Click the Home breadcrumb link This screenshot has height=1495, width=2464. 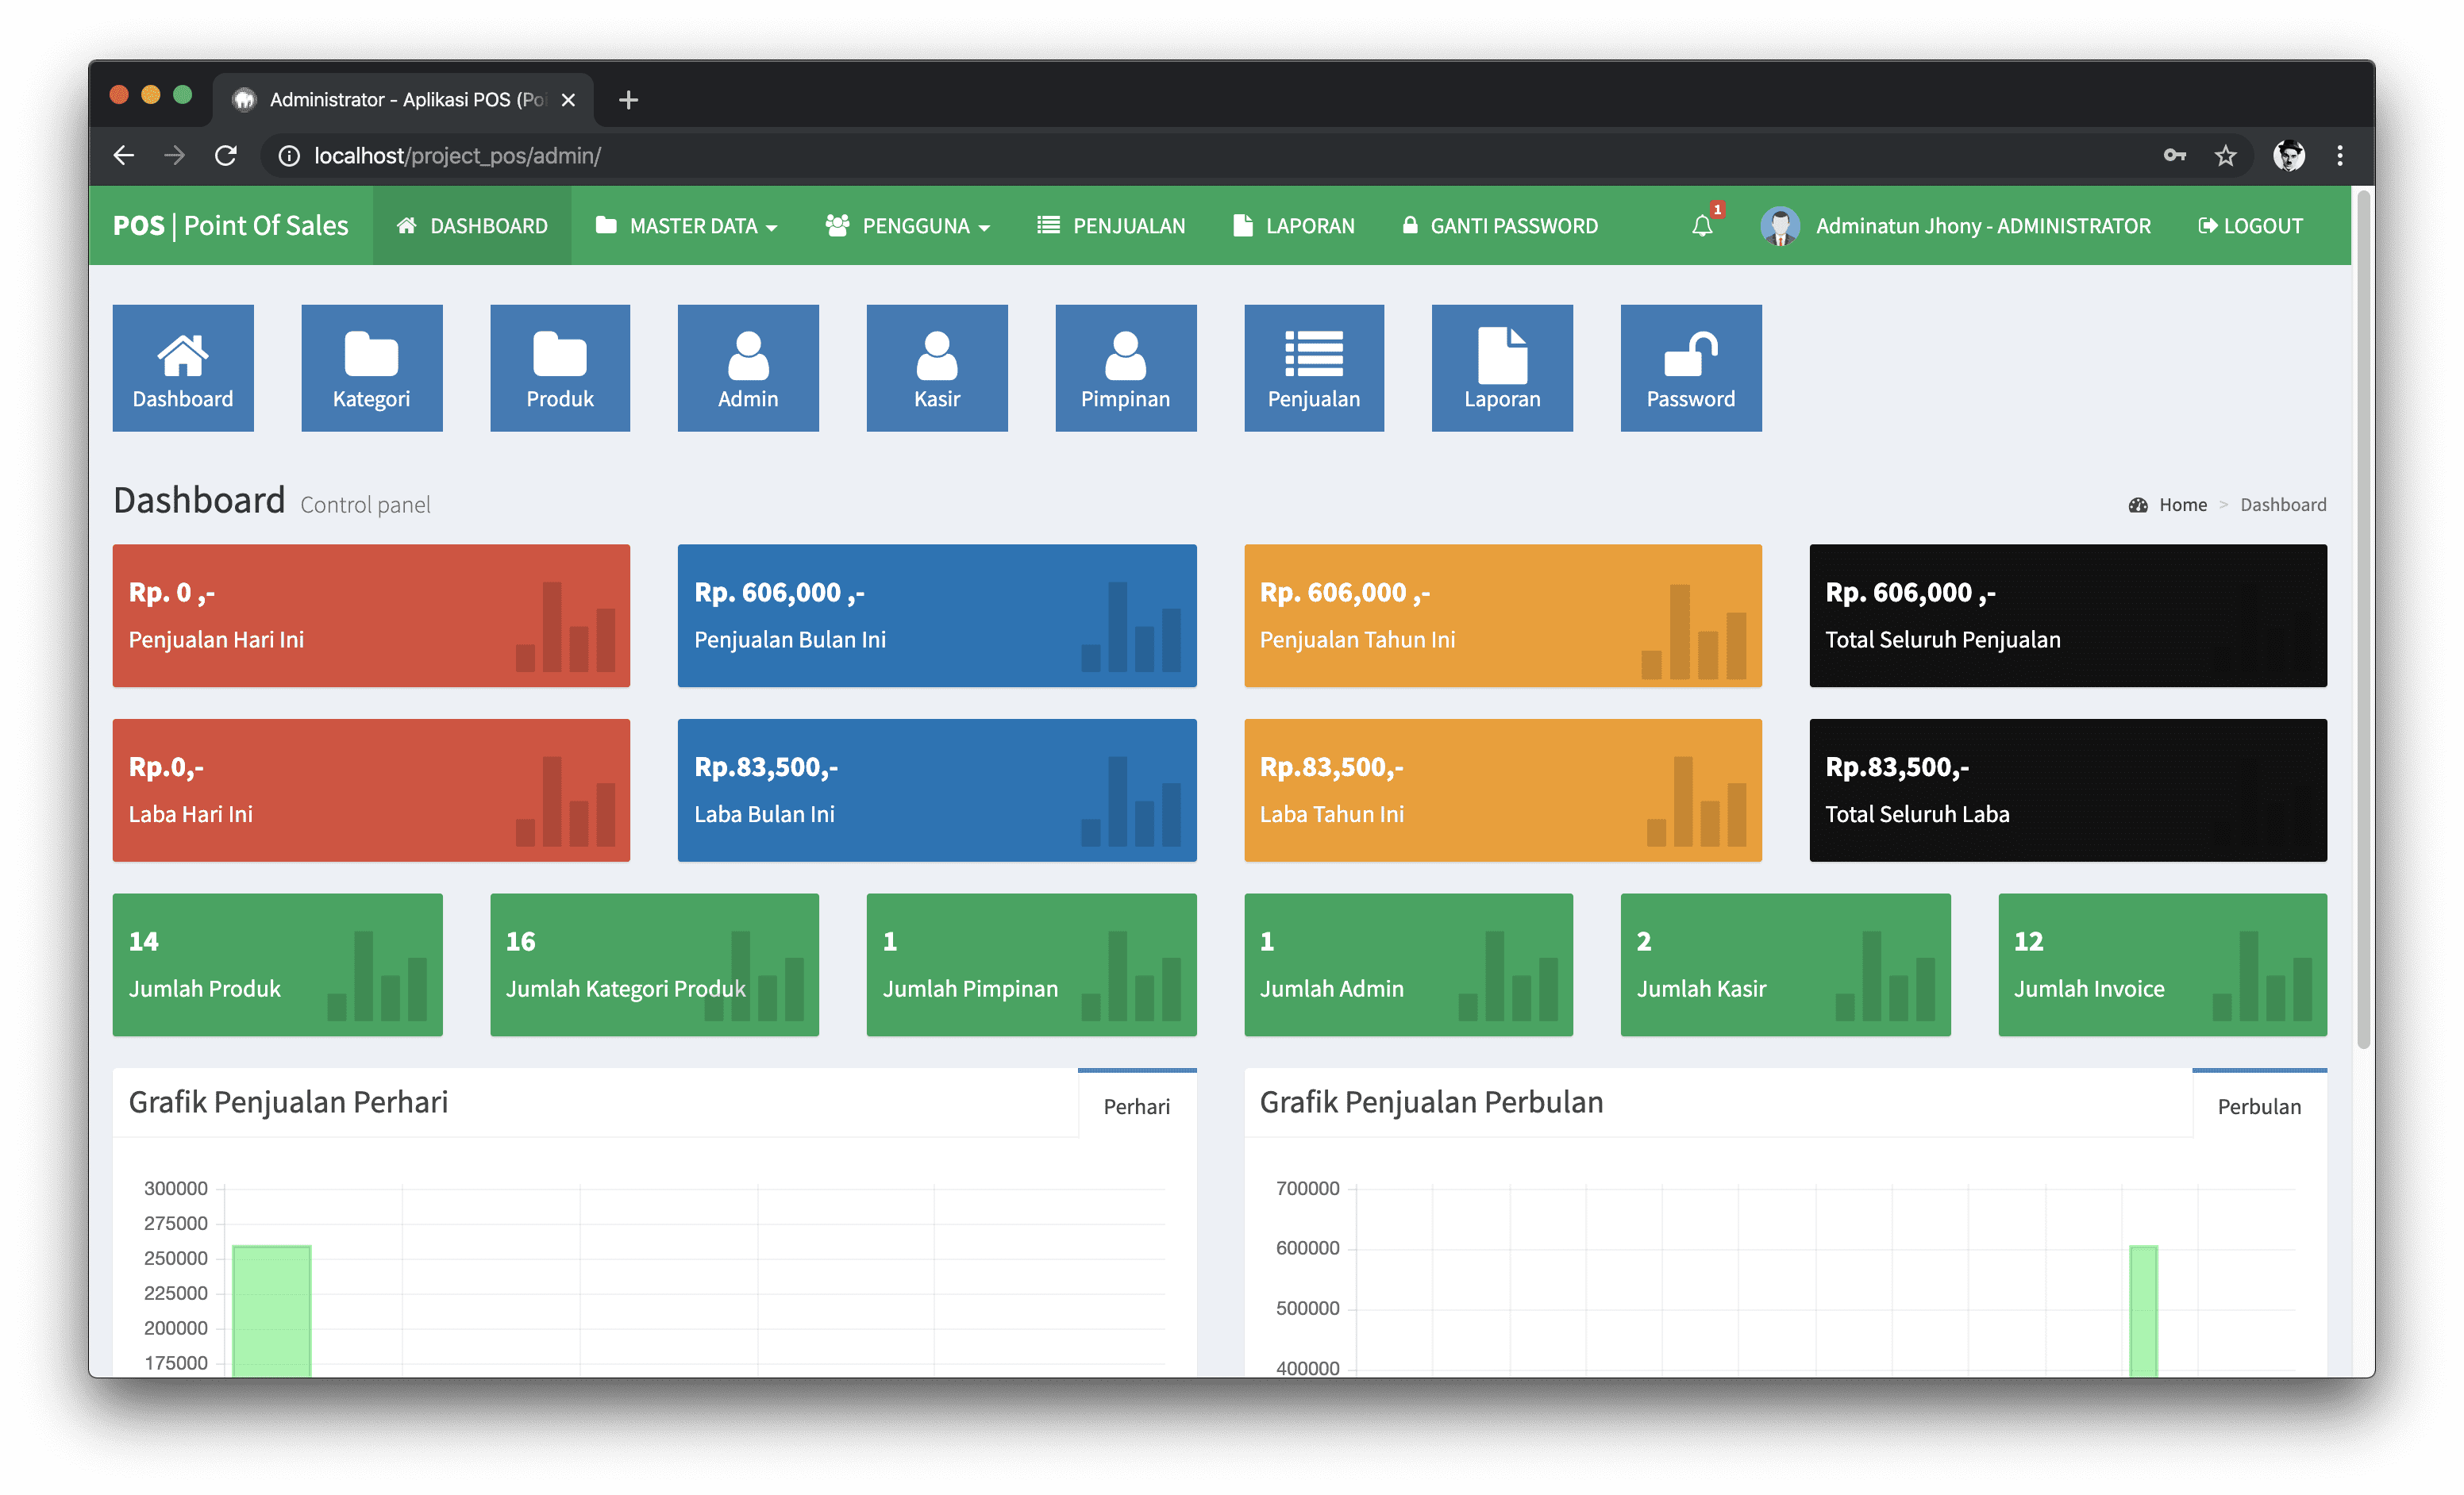click(2182, 505)
